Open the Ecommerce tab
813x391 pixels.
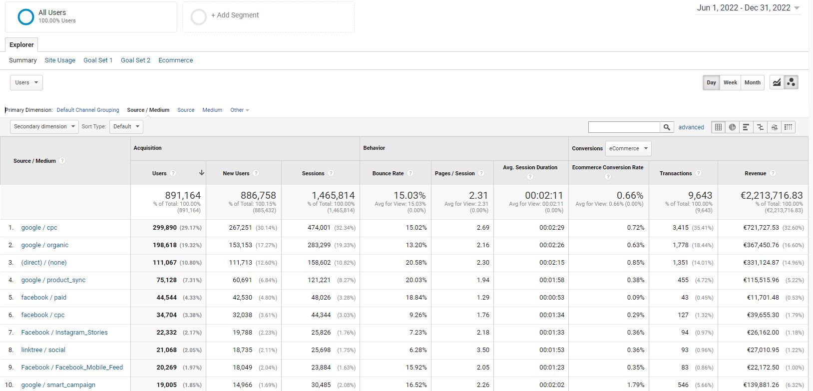(175, 60)
